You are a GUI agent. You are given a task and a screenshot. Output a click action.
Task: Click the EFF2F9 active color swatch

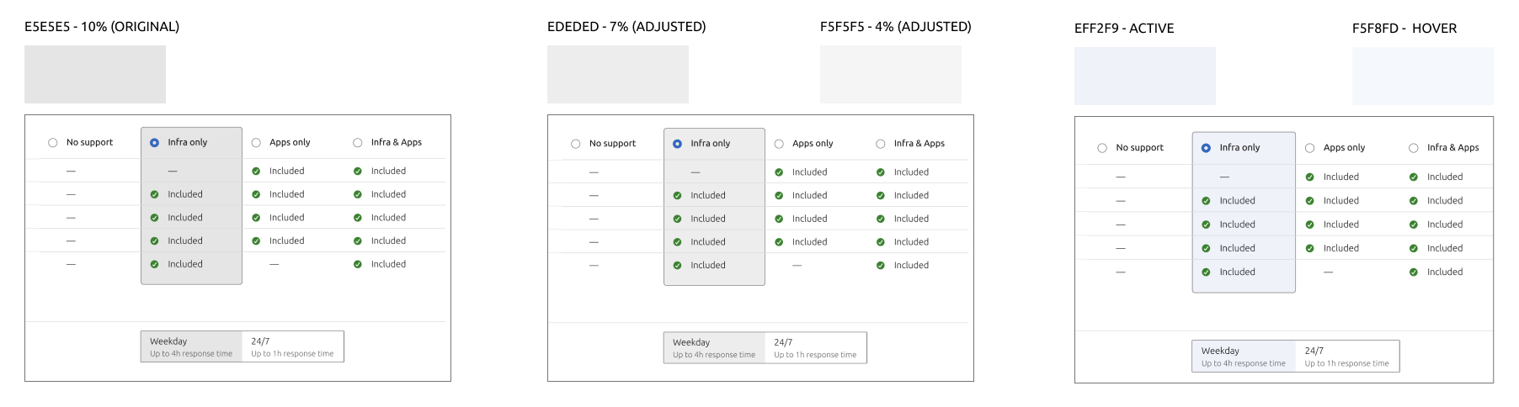(1145, 77)
